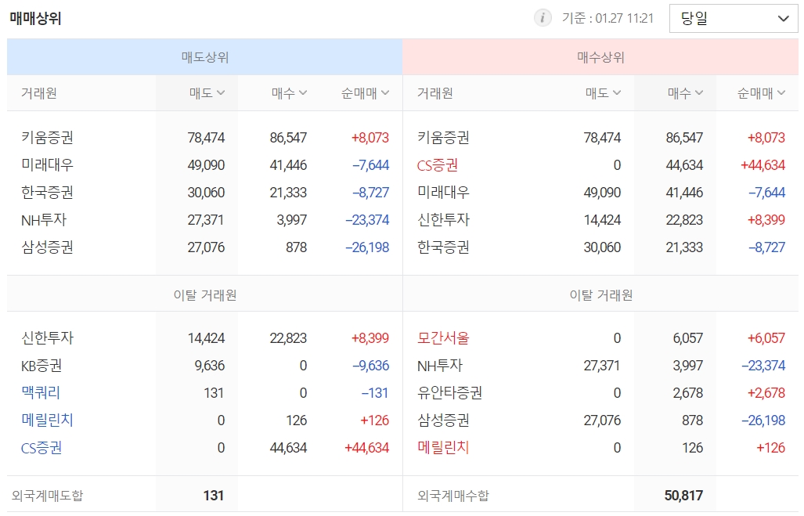The width and height of the screenshot is (804, 516).
Task: Select 키움증권 in the 매수상위 list
Action: [443, 138]
